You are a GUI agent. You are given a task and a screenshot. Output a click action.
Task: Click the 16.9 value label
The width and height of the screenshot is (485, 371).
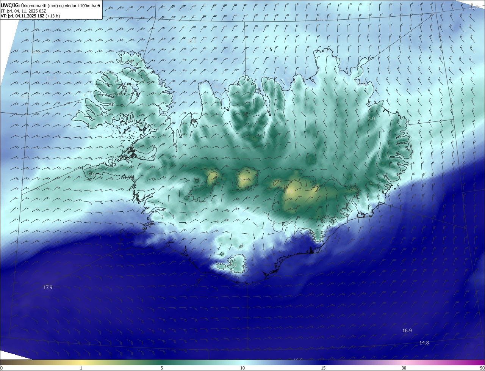click(x=407, y=330)
